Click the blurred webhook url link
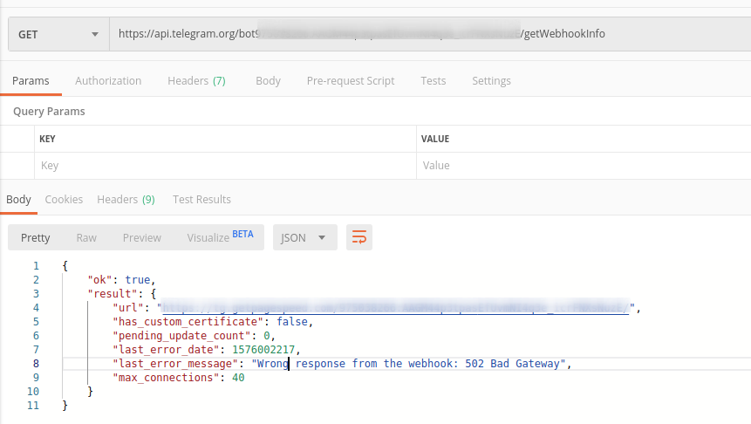This screenshot has height=424, width=751. (396, 308)
